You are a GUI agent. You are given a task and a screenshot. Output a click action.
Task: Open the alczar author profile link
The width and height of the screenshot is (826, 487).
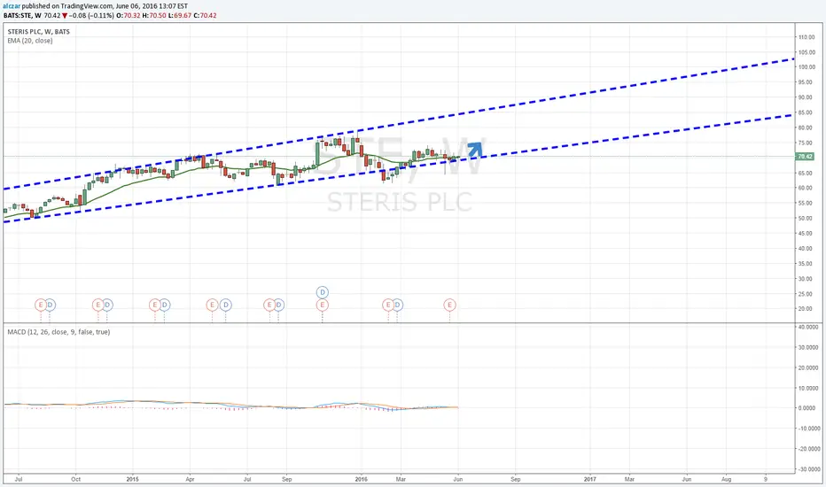click(12, 6)
